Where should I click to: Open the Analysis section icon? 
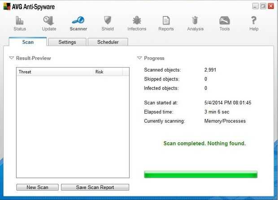(195, 20)
